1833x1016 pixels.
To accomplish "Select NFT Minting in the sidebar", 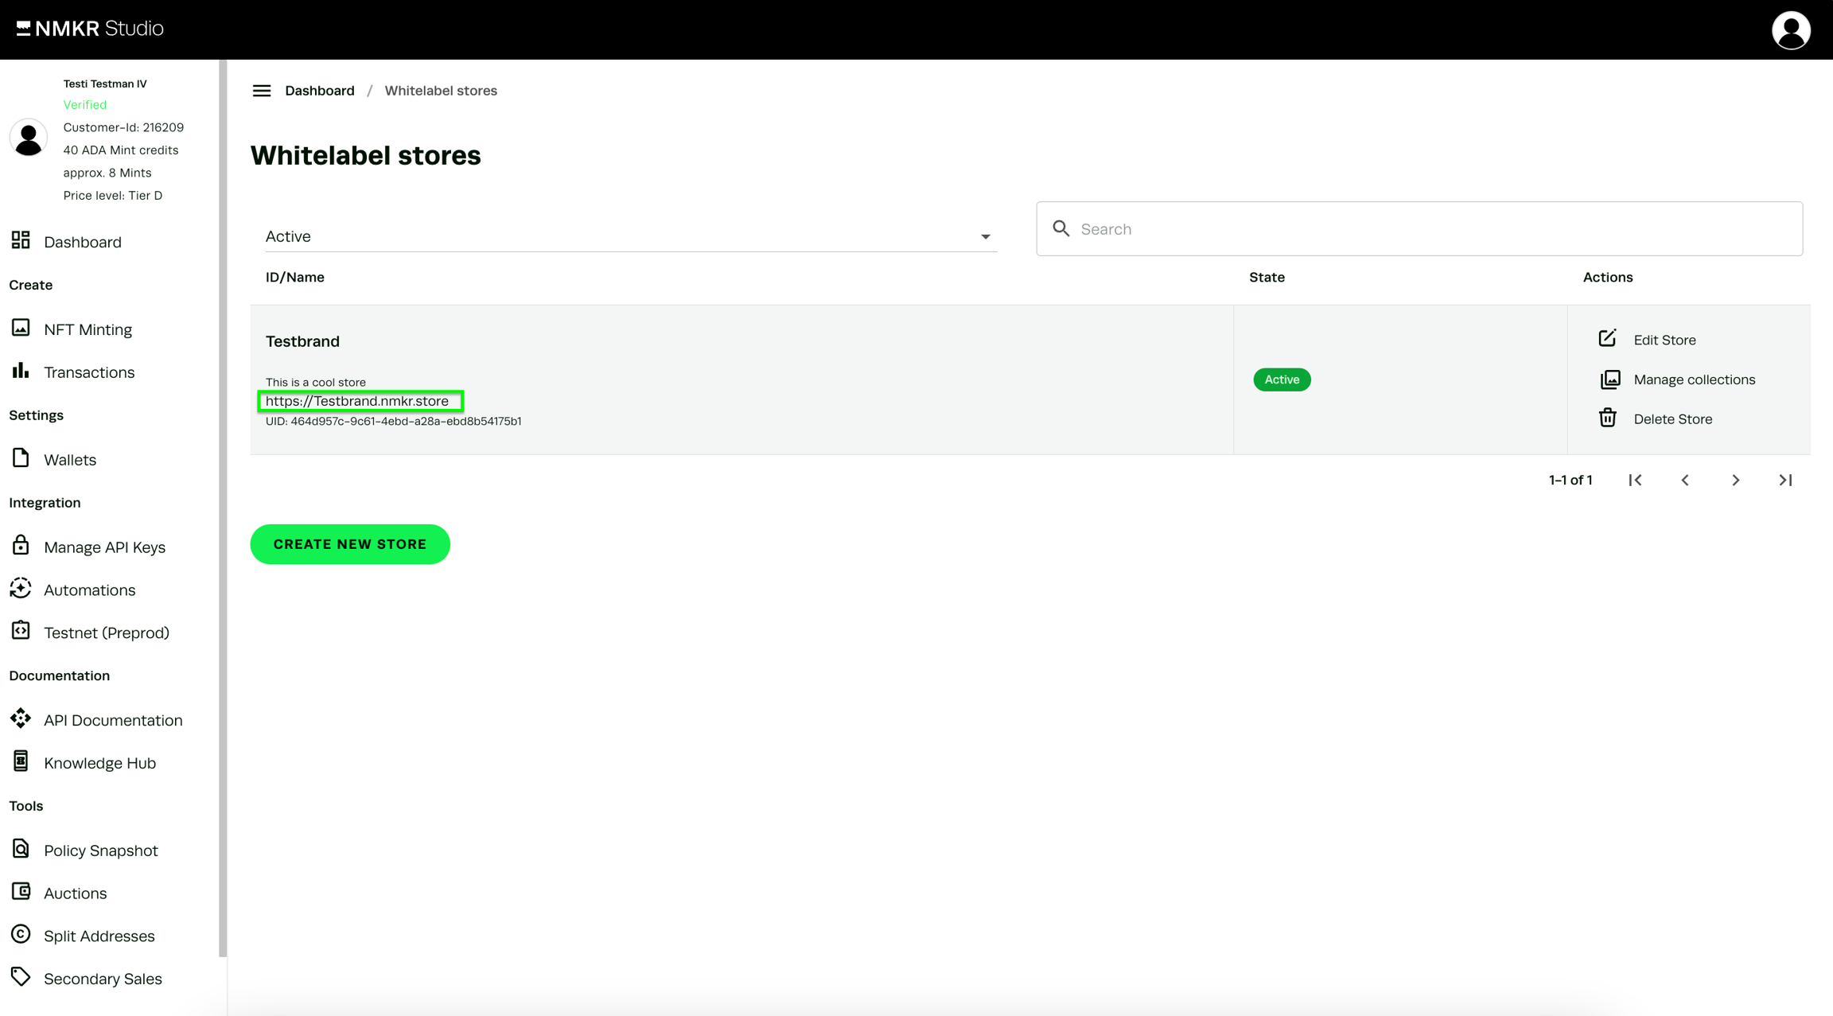I will point(88,329).
